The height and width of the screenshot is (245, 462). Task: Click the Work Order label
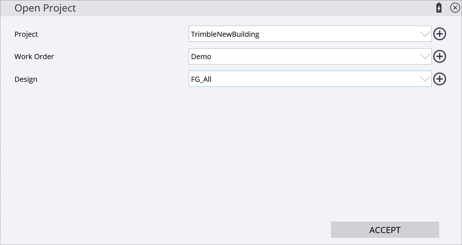34,57
